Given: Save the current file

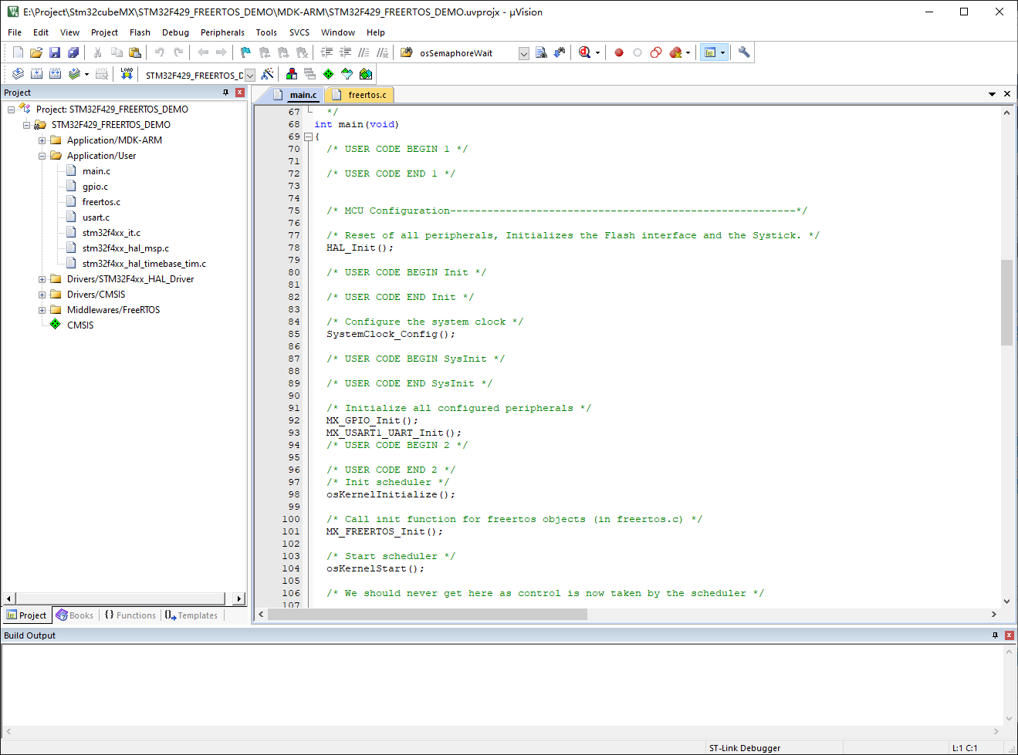Looking at the screenshot, I should click(55, 52).
